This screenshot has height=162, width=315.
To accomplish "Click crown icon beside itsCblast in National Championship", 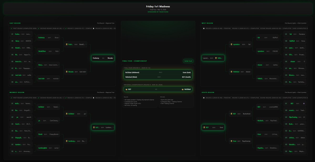I will pyautogui.click(x=183, y=90).
